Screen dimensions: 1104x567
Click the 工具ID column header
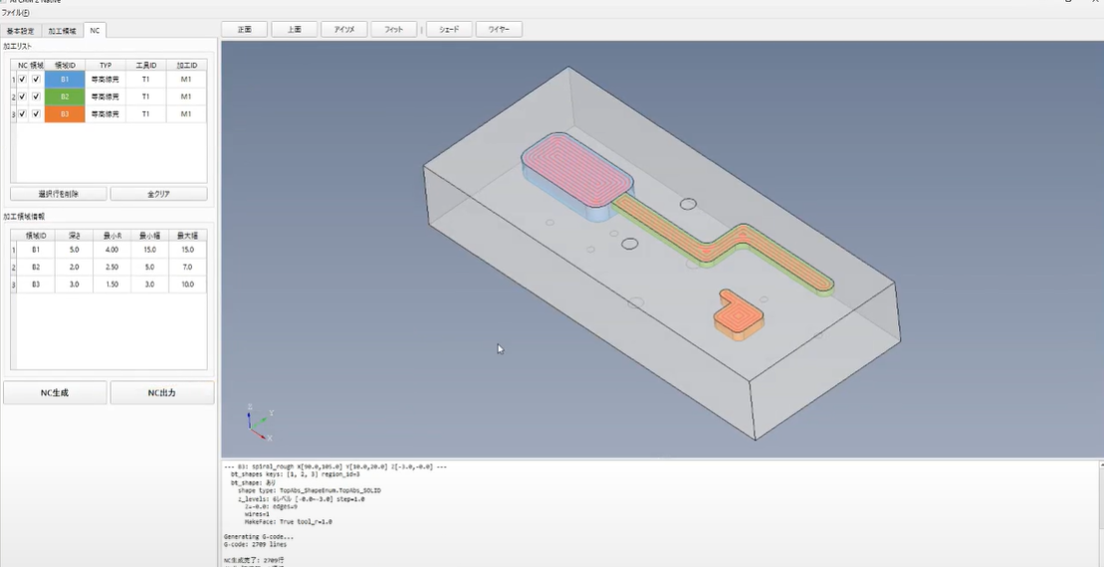(x=145, y=66)
